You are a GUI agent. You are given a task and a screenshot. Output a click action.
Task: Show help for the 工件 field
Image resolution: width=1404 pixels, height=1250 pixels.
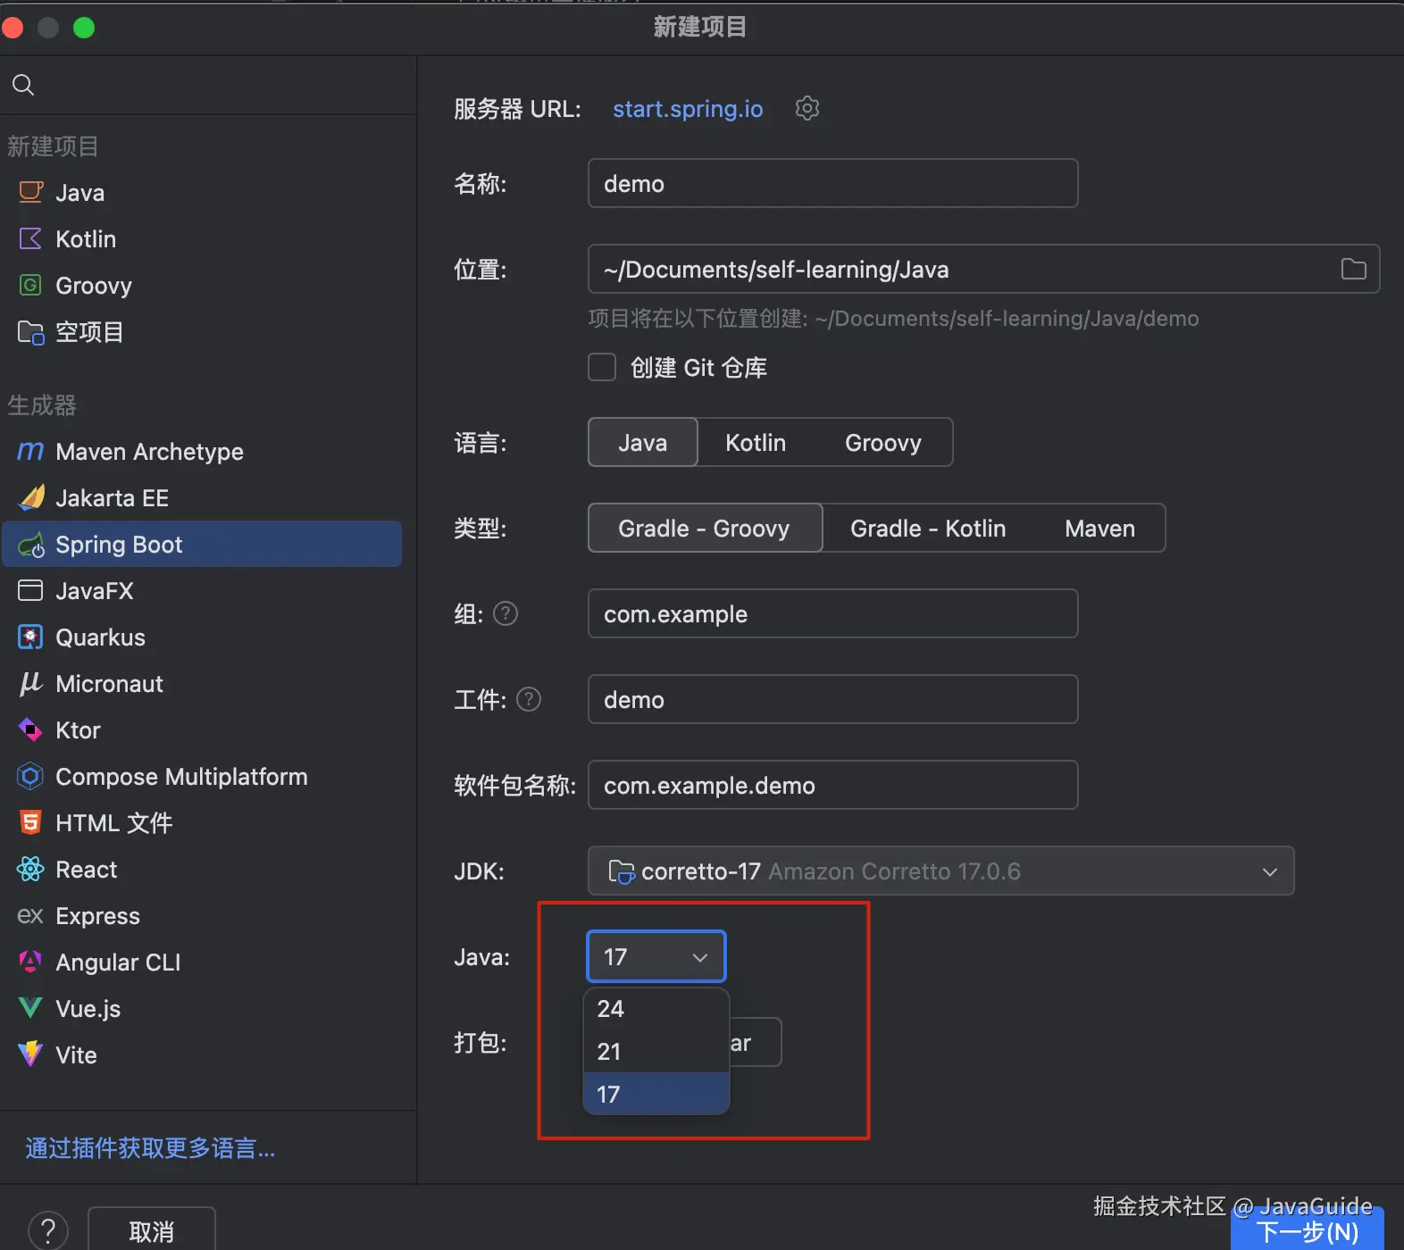[x=529, y=699]
